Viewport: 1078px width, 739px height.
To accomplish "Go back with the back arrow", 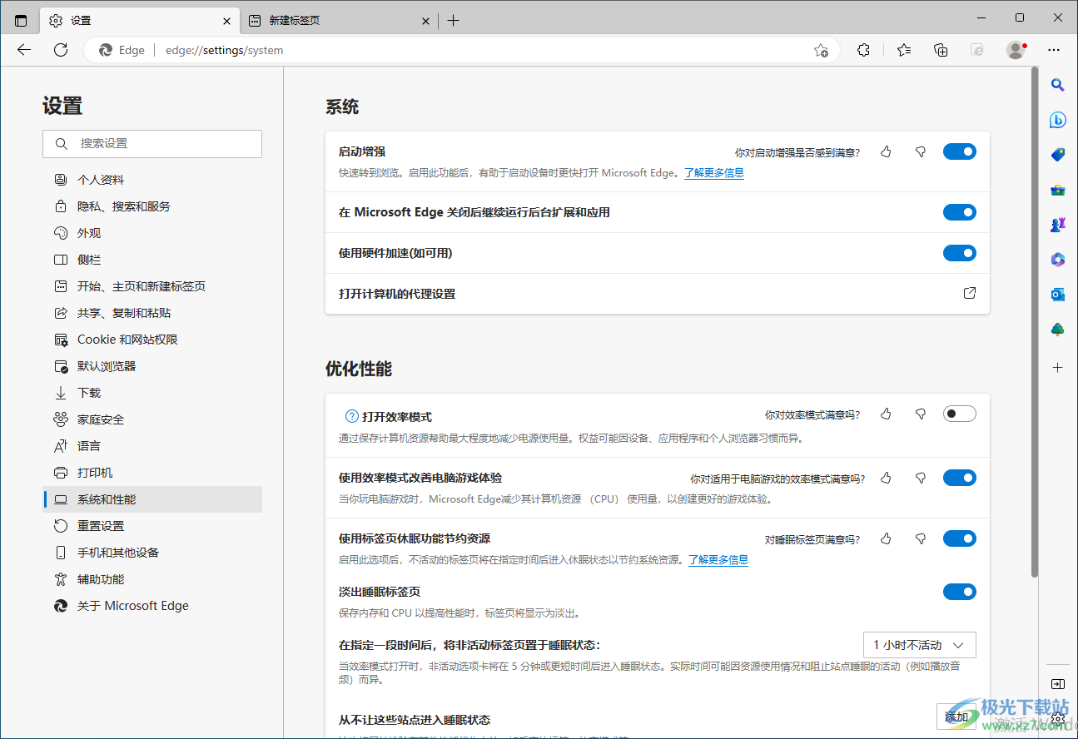I will (24, 50).
